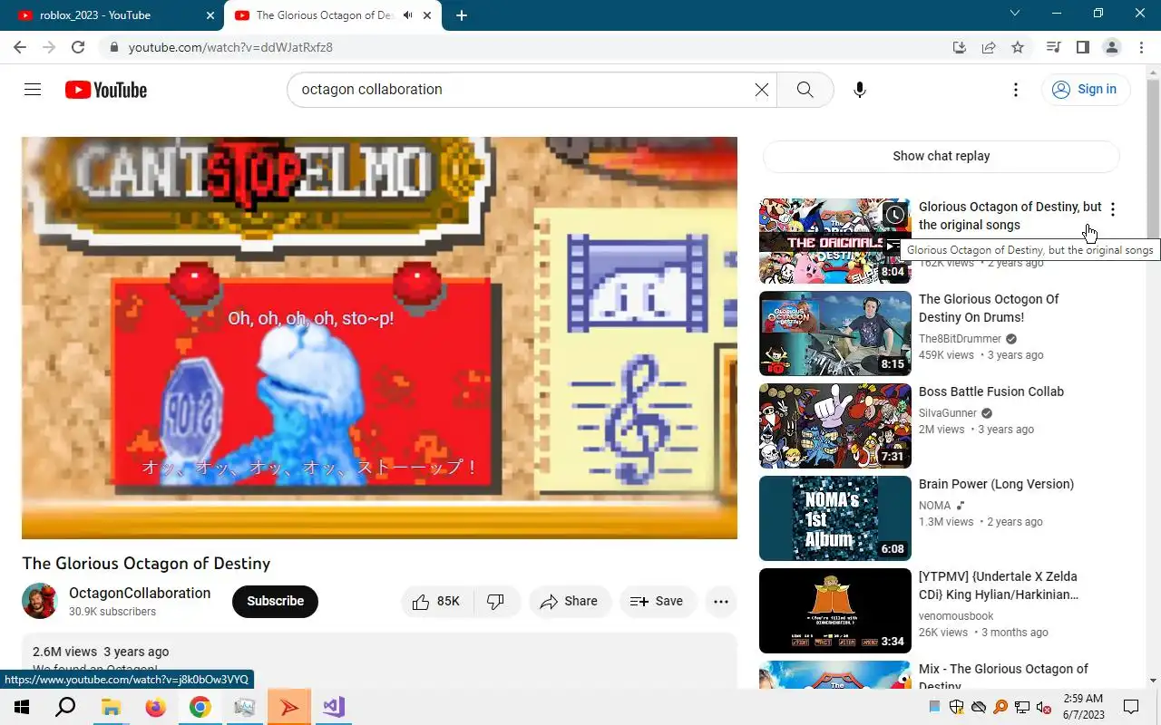Click the magnifier search button
1161x725 pixels.
pos(805,90)
